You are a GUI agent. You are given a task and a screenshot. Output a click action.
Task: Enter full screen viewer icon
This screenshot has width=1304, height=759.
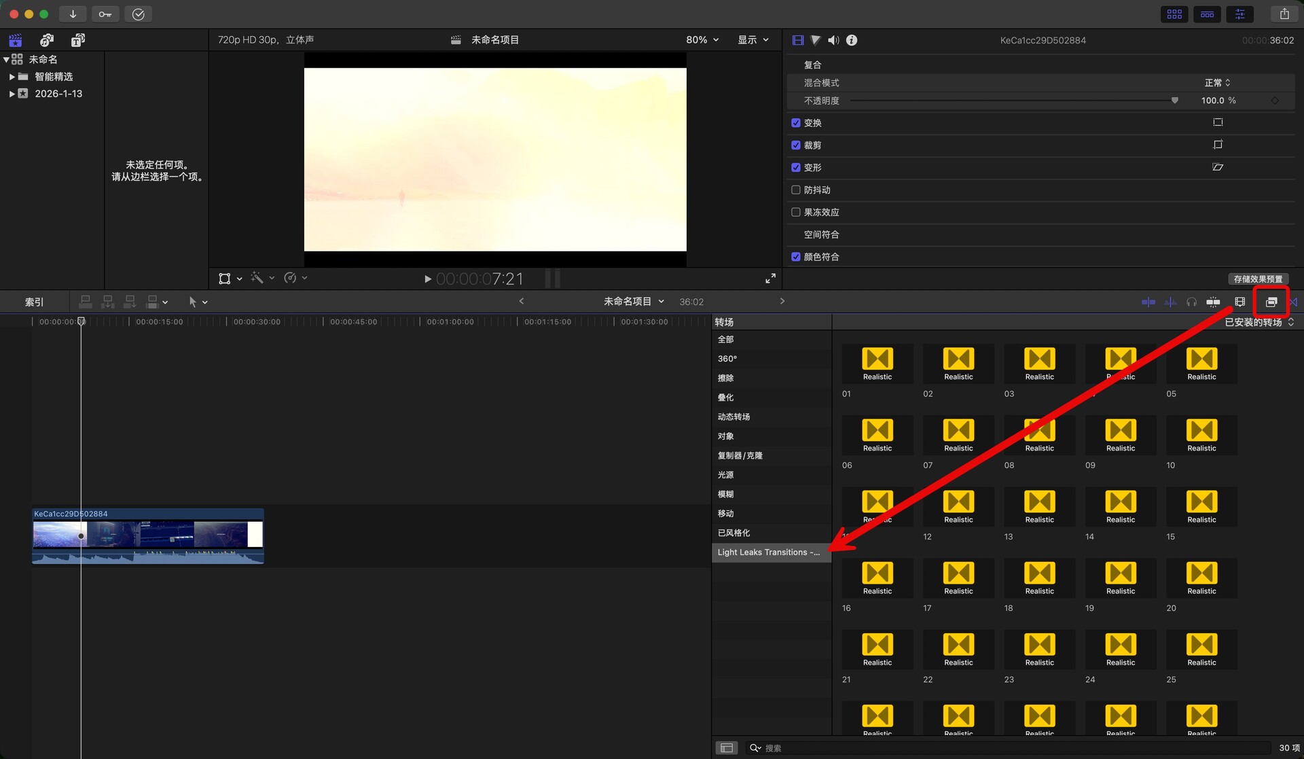coord(770,278)
